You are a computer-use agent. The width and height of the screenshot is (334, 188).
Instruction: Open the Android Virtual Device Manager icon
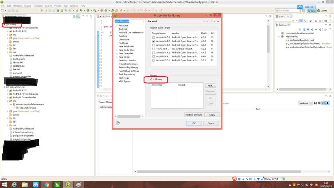(x=62, y=10)
